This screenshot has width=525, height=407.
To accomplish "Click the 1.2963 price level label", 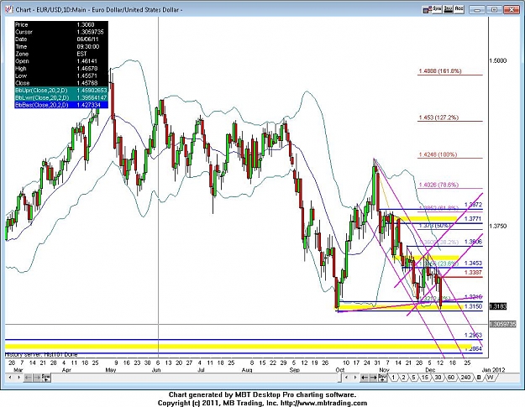I will coord(473,335).
